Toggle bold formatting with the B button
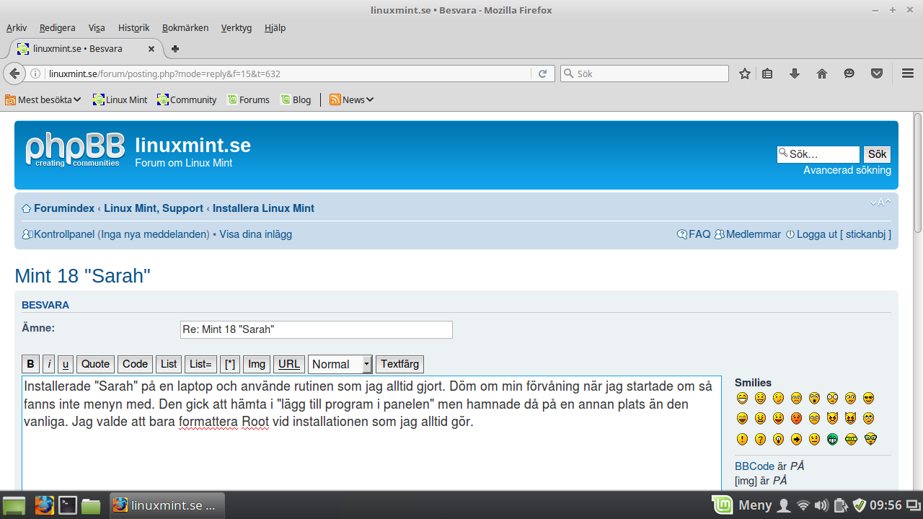Screen dimensions: 923x519 [30, 364]
